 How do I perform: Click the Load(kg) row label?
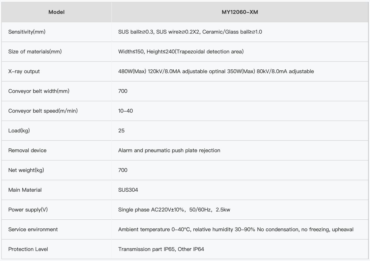[x=19, y=131]
